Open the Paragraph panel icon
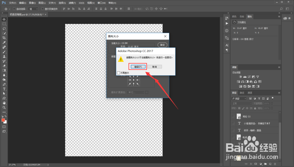The height and width of the screenshot is (167, 294). pyautogui.click(x=227, y=50)
